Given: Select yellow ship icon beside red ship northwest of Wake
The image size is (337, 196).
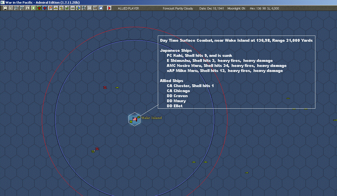Looking at the screenshot, I should (x=117, y=88).
